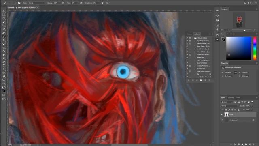Screen dimensions: 259x146
Task: Switch to the History tab
Action: pos(189,34)
